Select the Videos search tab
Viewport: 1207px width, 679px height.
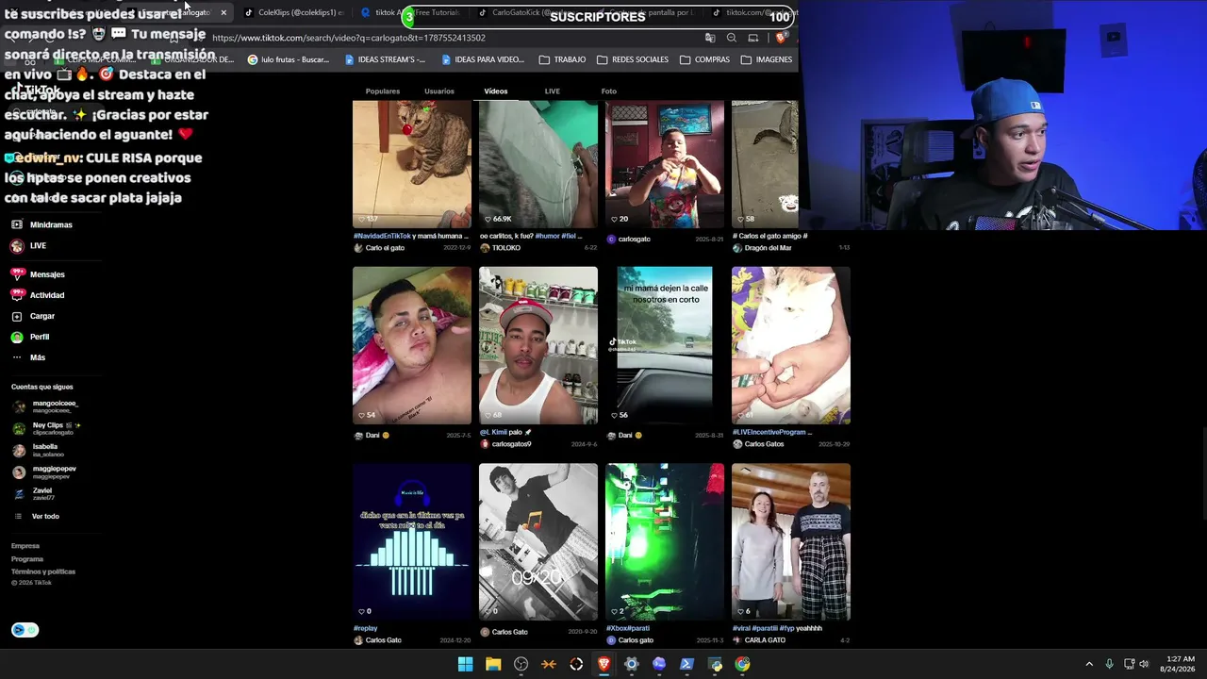pos(496,91)
